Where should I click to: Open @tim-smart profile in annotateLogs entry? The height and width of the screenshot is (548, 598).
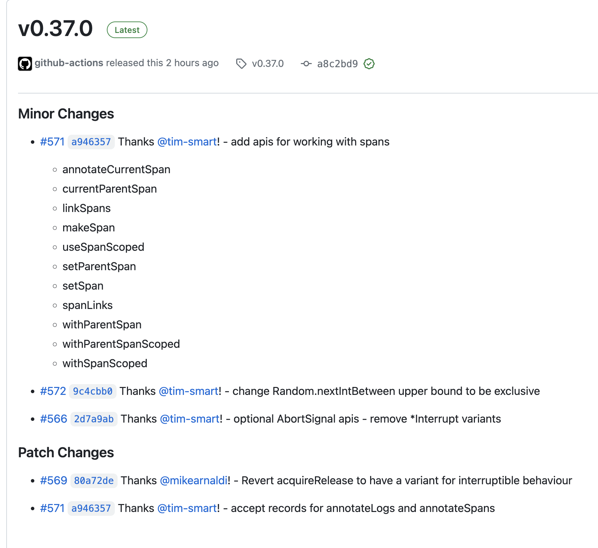(x=187, y=509)
